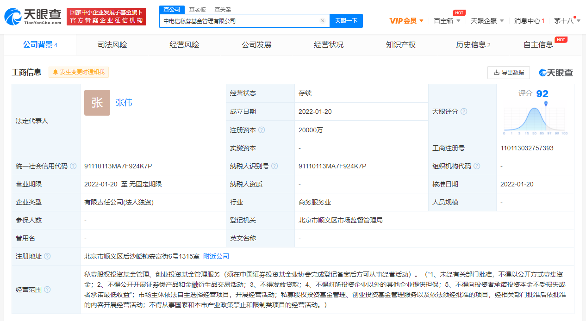The image size is (586, 321).
Task: Switch to the 公司背景 tab
Action: point(40,45)
